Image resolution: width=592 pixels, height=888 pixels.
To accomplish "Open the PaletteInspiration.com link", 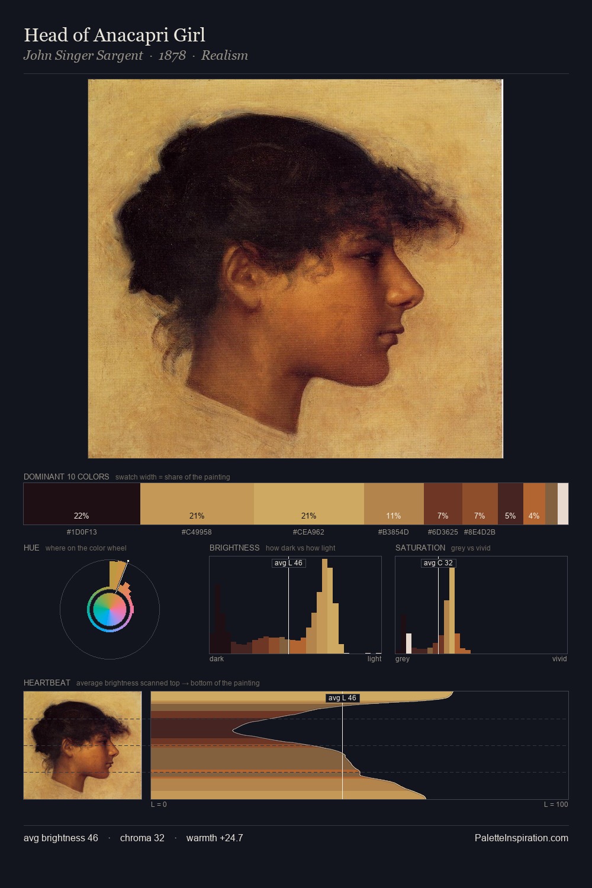I will pyautogui.click(x=522, y=838).
